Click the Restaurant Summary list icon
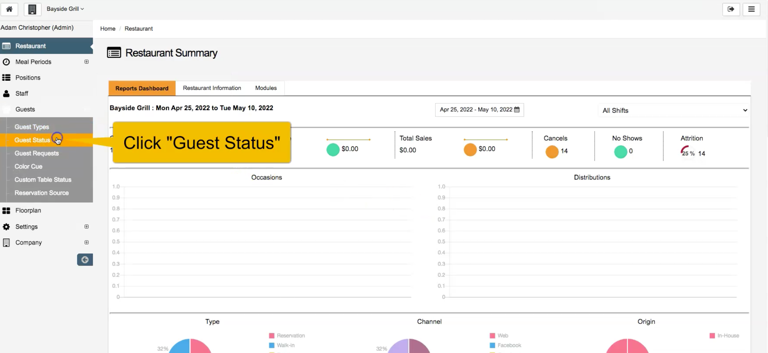The width and height of the screenshot is (768, 353). pyautogui.click(x=114, y=53)
